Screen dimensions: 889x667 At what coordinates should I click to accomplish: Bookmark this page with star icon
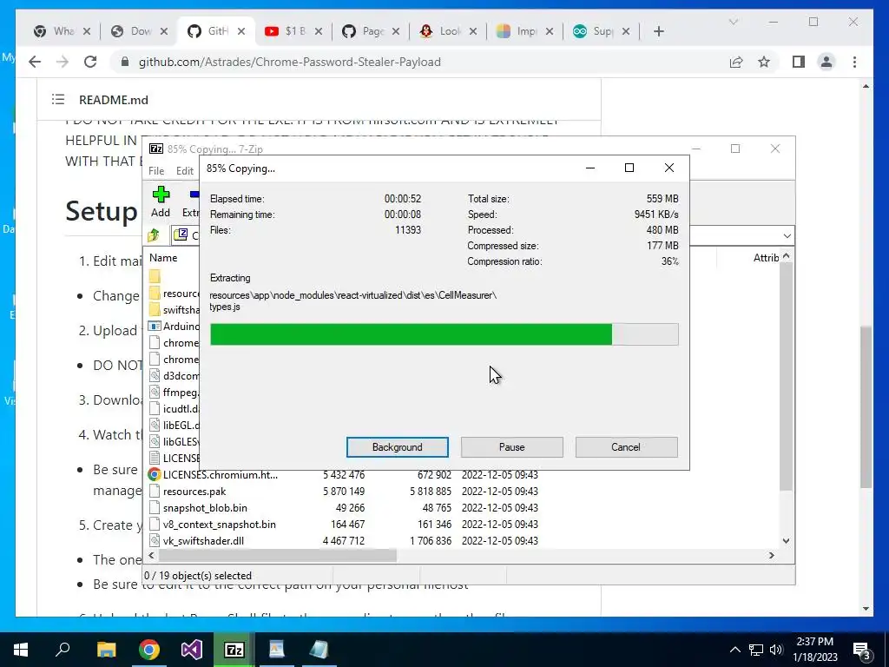tap(764, 62)
